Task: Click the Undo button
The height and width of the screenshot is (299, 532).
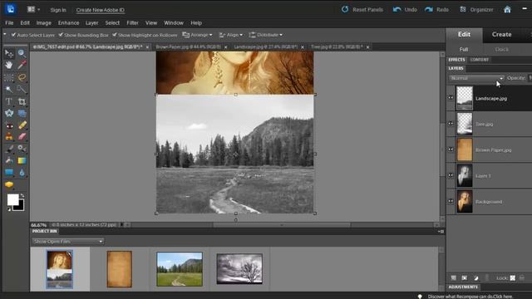Action: [x=405, y=9]
